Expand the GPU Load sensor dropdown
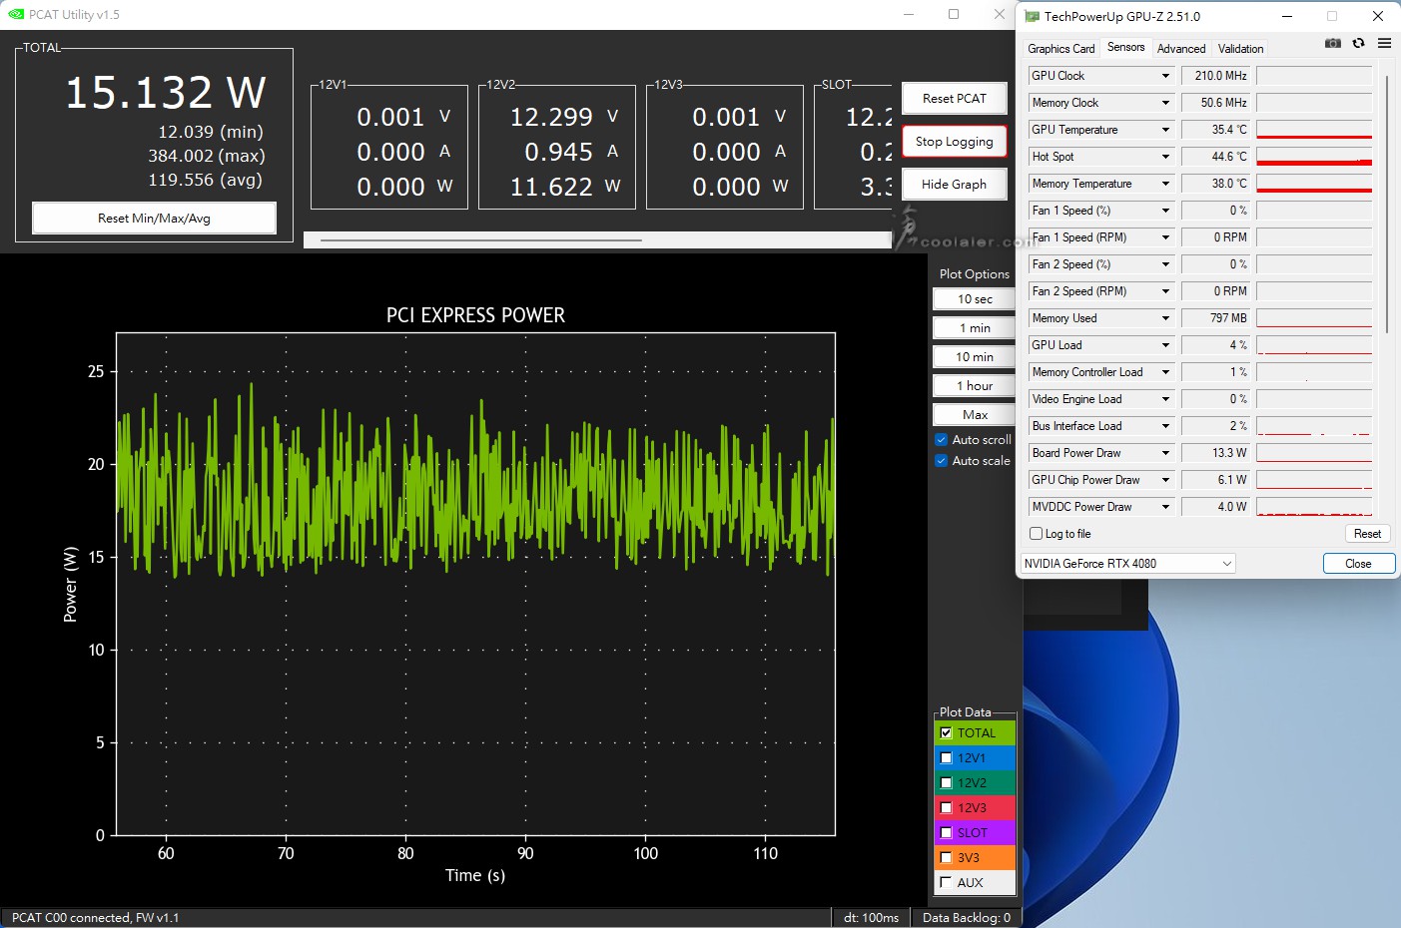This screenshot has width=1401, height=928. click(x=1165, y=345)
